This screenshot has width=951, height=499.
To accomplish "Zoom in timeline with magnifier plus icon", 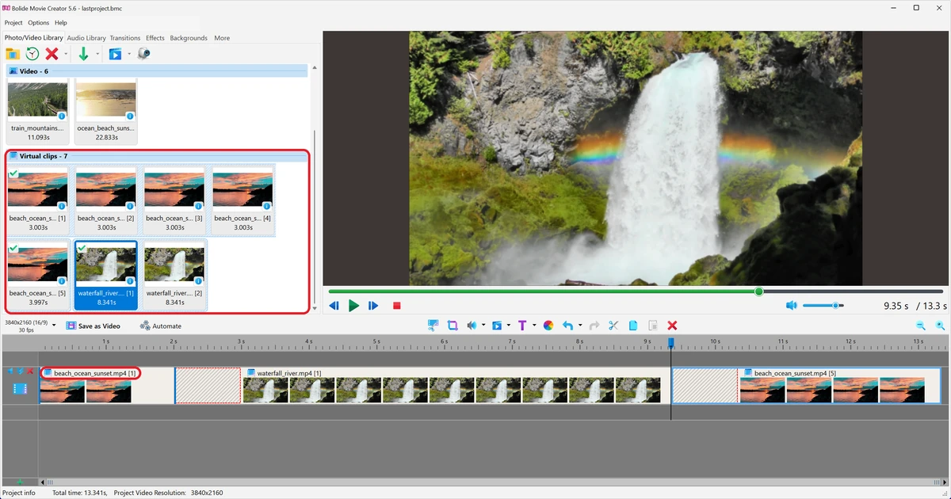I will point(940,326).
